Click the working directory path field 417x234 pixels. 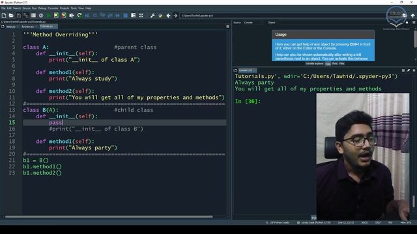pyautogui.click(x=290, y=16)
